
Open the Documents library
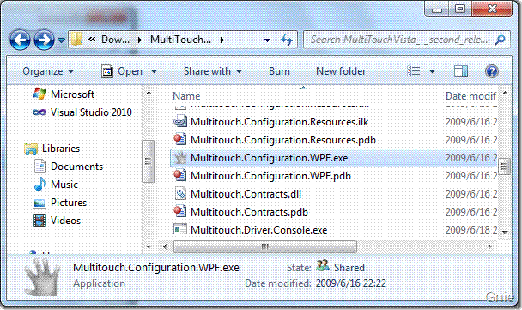(77, 167)
